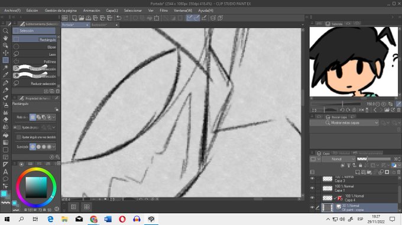
Task: Click the New raster layer icon
Action: tap(358, 172)
